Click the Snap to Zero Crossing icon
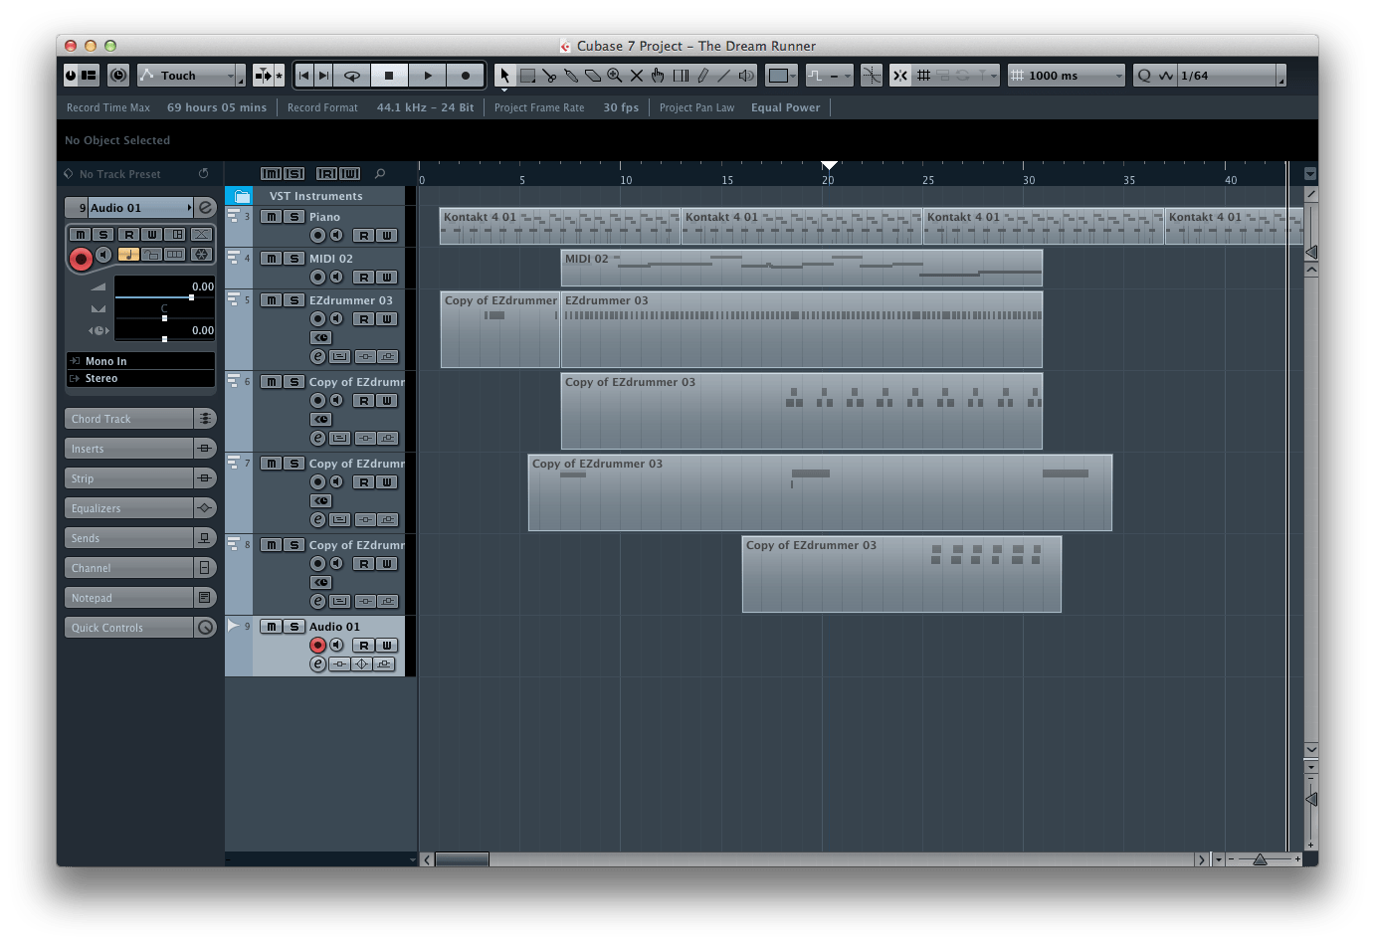 tap(872, 76)
